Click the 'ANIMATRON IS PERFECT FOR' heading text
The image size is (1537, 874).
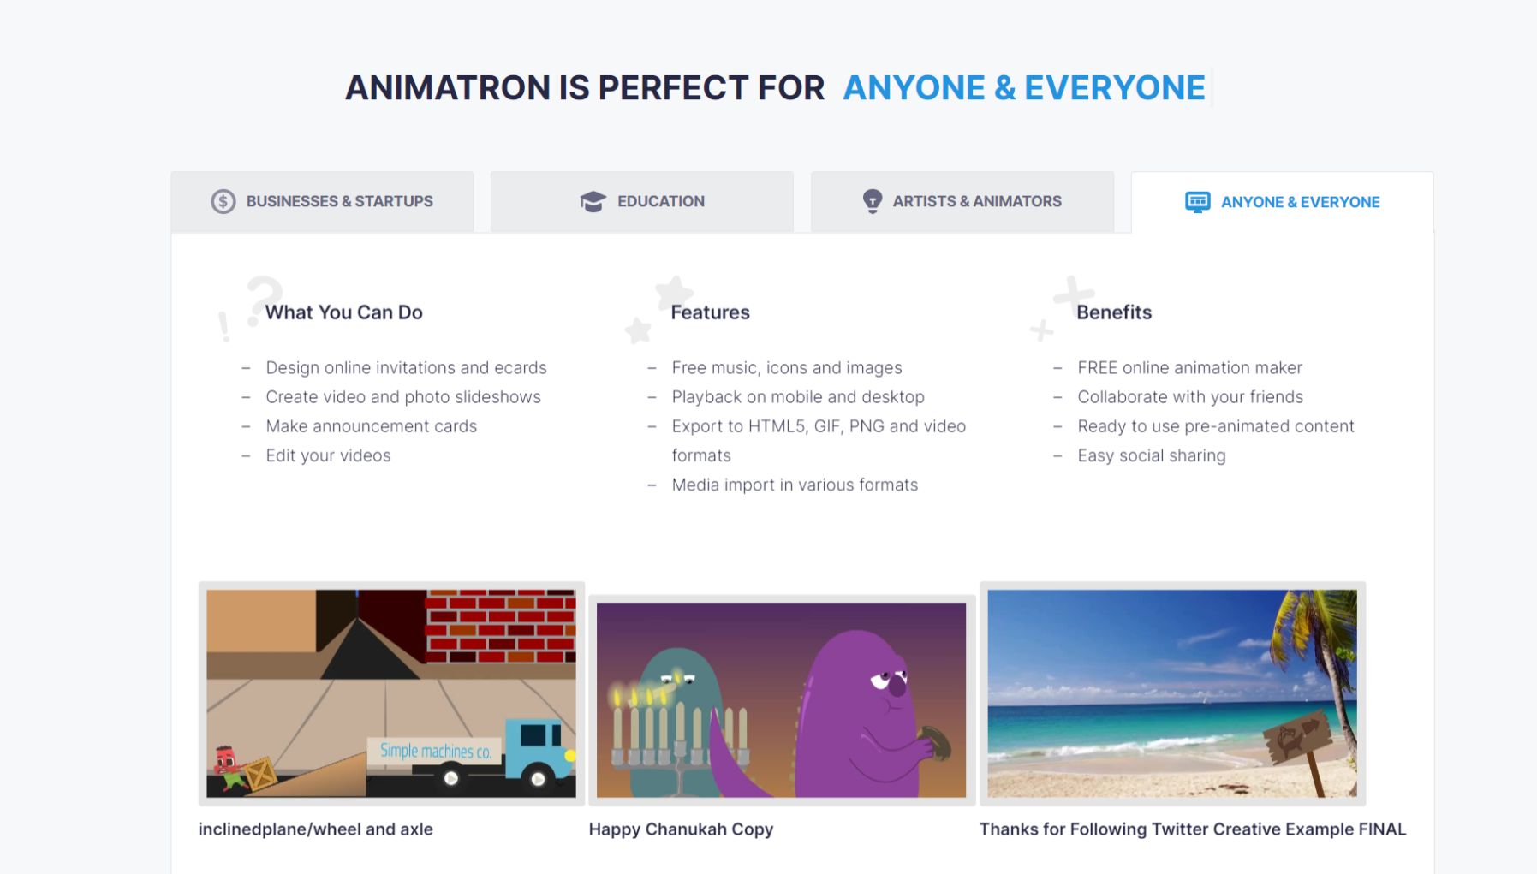(585, 87)
